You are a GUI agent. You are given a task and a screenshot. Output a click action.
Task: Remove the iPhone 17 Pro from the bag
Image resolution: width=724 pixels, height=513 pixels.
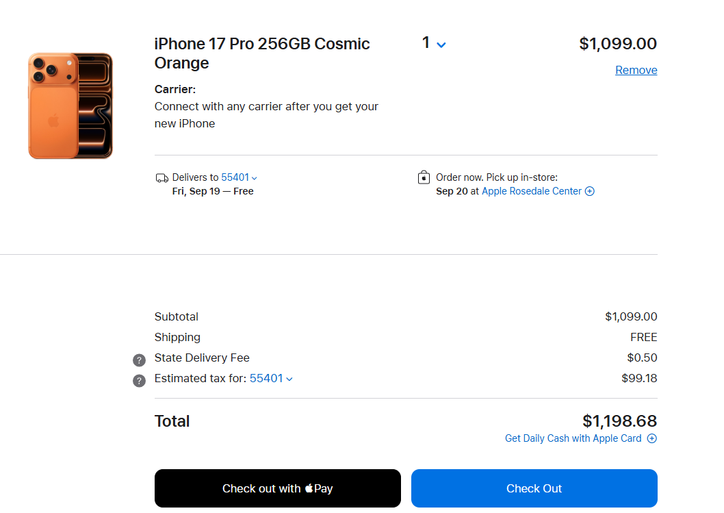636,70
